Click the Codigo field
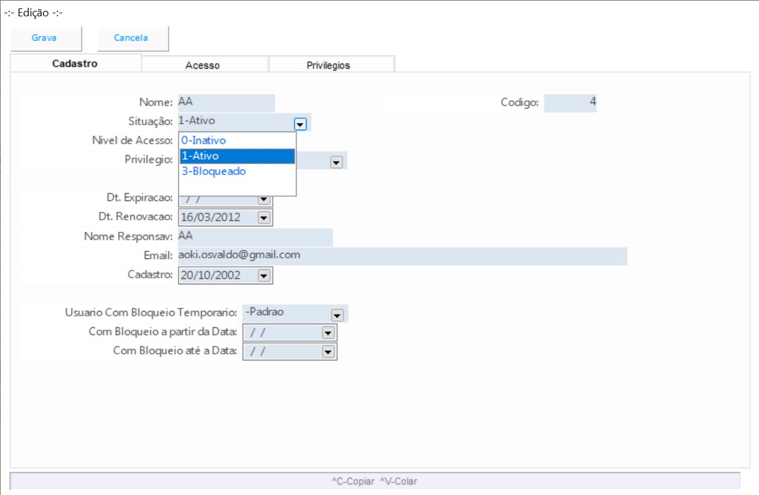 [569, 103]
